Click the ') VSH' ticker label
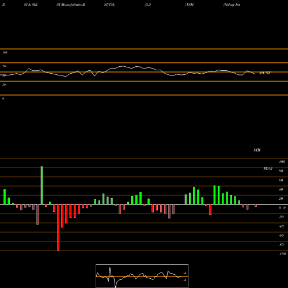This screenshot has height=288, width=288. pyautogui.click(x=189, y=5)
